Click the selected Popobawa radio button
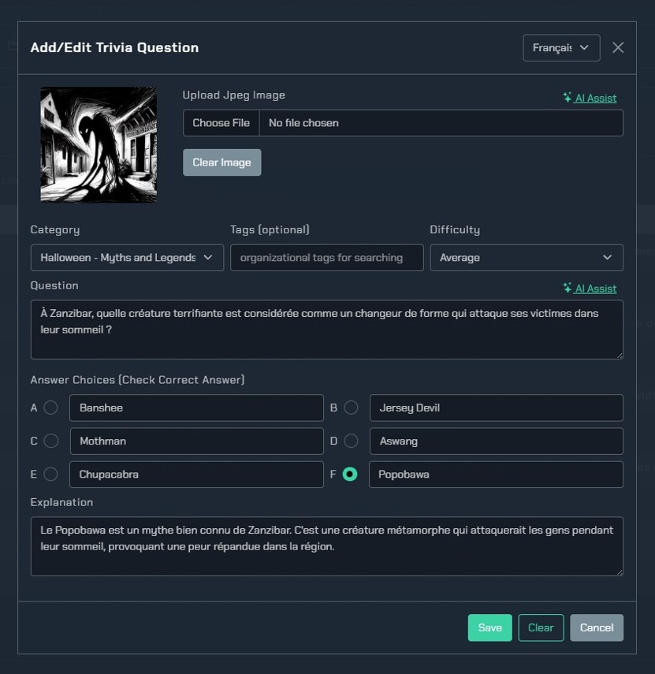Screen dimensions: 655x674 pos(351,474)
